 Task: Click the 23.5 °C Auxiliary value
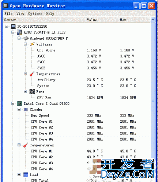click(x=95, y=80)
